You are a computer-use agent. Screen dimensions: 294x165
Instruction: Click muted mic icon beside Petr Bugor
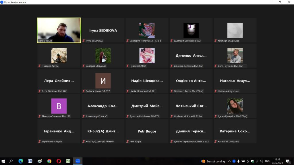(x=128, y=142)
